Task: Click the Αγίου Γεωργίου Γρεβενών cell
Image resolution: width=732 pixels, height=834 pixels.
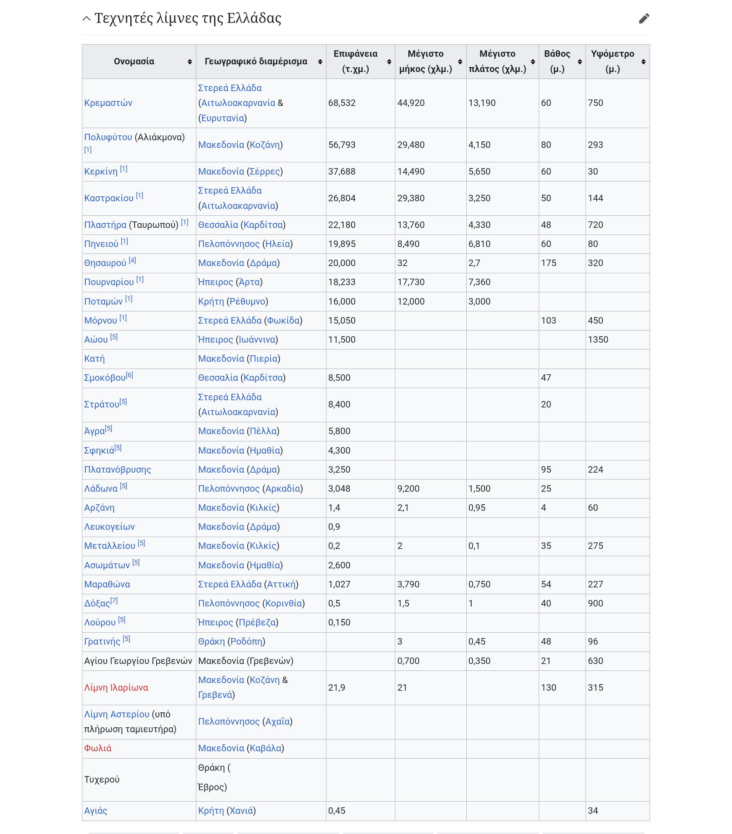Action: [138, 661]
